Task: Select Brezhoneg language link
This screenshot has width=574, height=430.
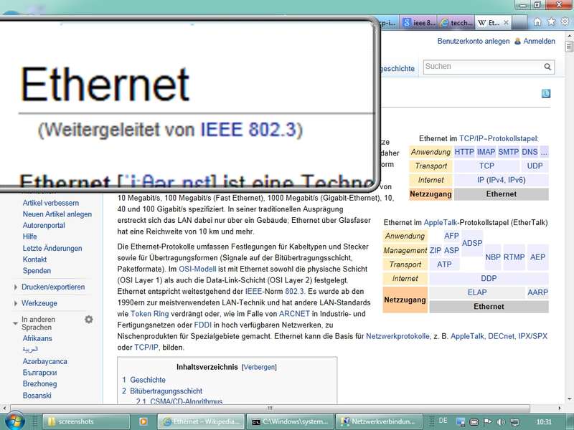Action: 39,384
